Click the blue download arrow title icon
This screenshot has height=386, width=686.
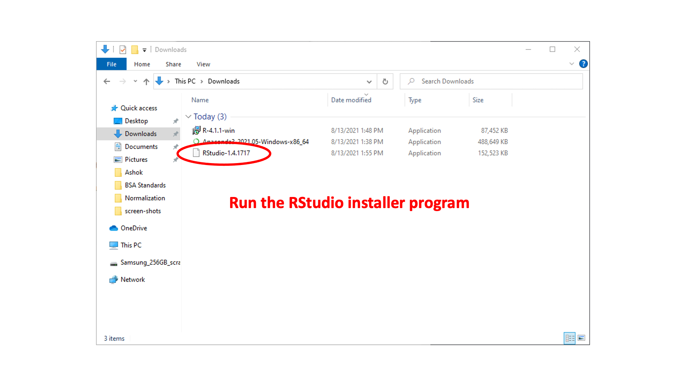pyautogui.click(x=105, y=49)
